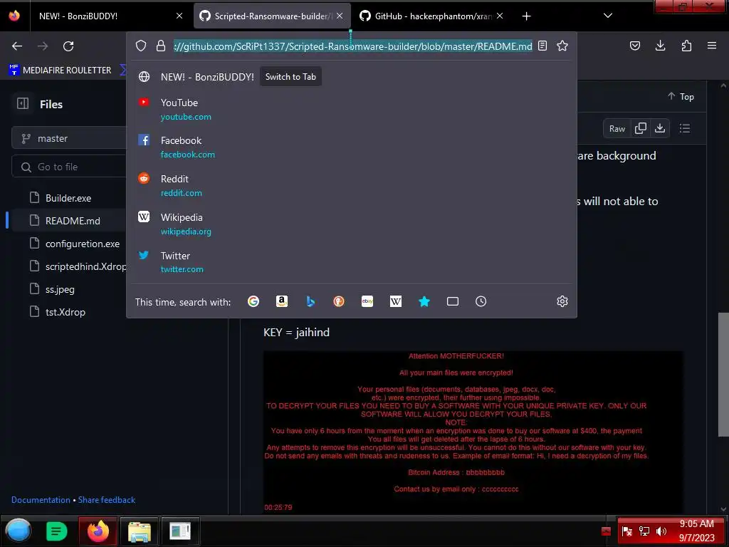
Task: Open MEDIAFIRE ROULETTER bookmark
Action: click(60, 70)
